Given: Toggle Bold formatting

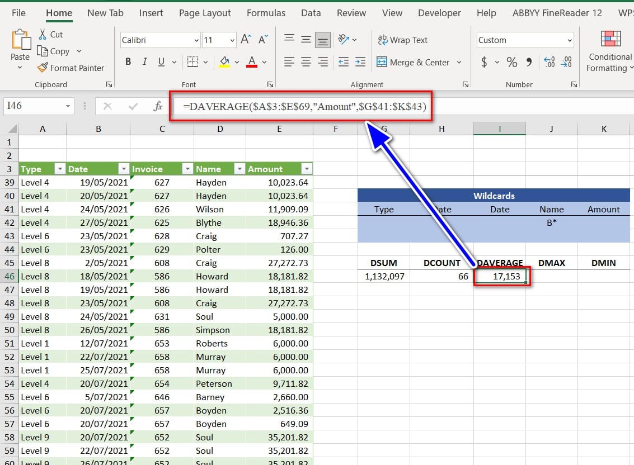Looking at the screenshot, I should [x=128, y=62].
